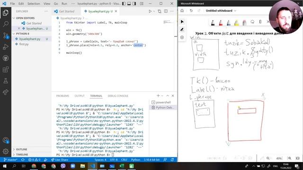Select Python interpreter 3.10.4 64-bit
The image size is (303, 170).
[x=151, y=160]
